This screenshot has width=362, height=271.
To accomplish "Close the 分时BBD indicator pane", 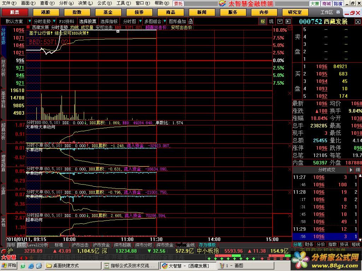I will 290,123.
